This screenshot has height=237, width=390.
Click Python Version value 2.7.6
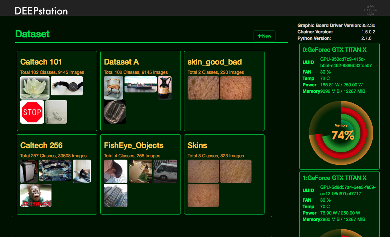pyautogui.click(x=367, y=38)
